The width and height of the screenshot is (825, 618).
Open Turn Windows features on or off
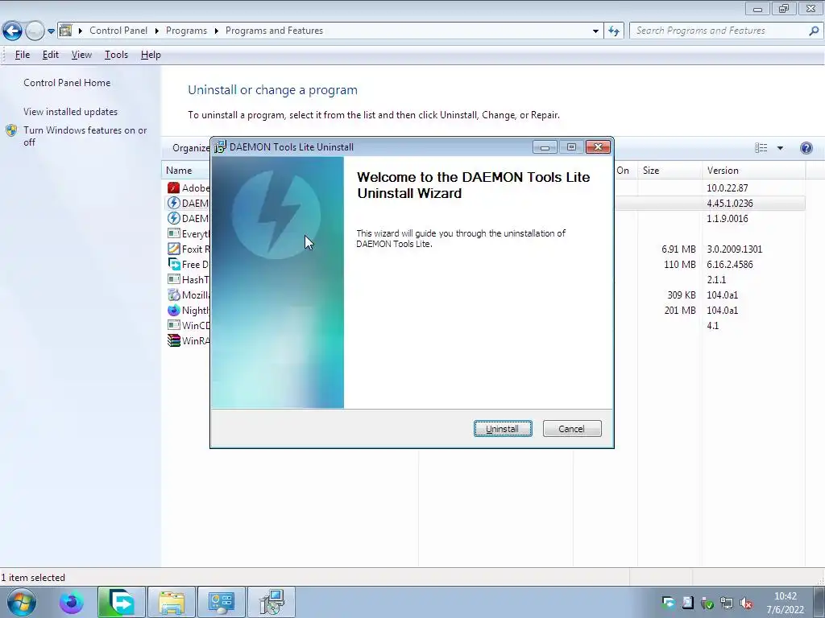pos(85,136)
